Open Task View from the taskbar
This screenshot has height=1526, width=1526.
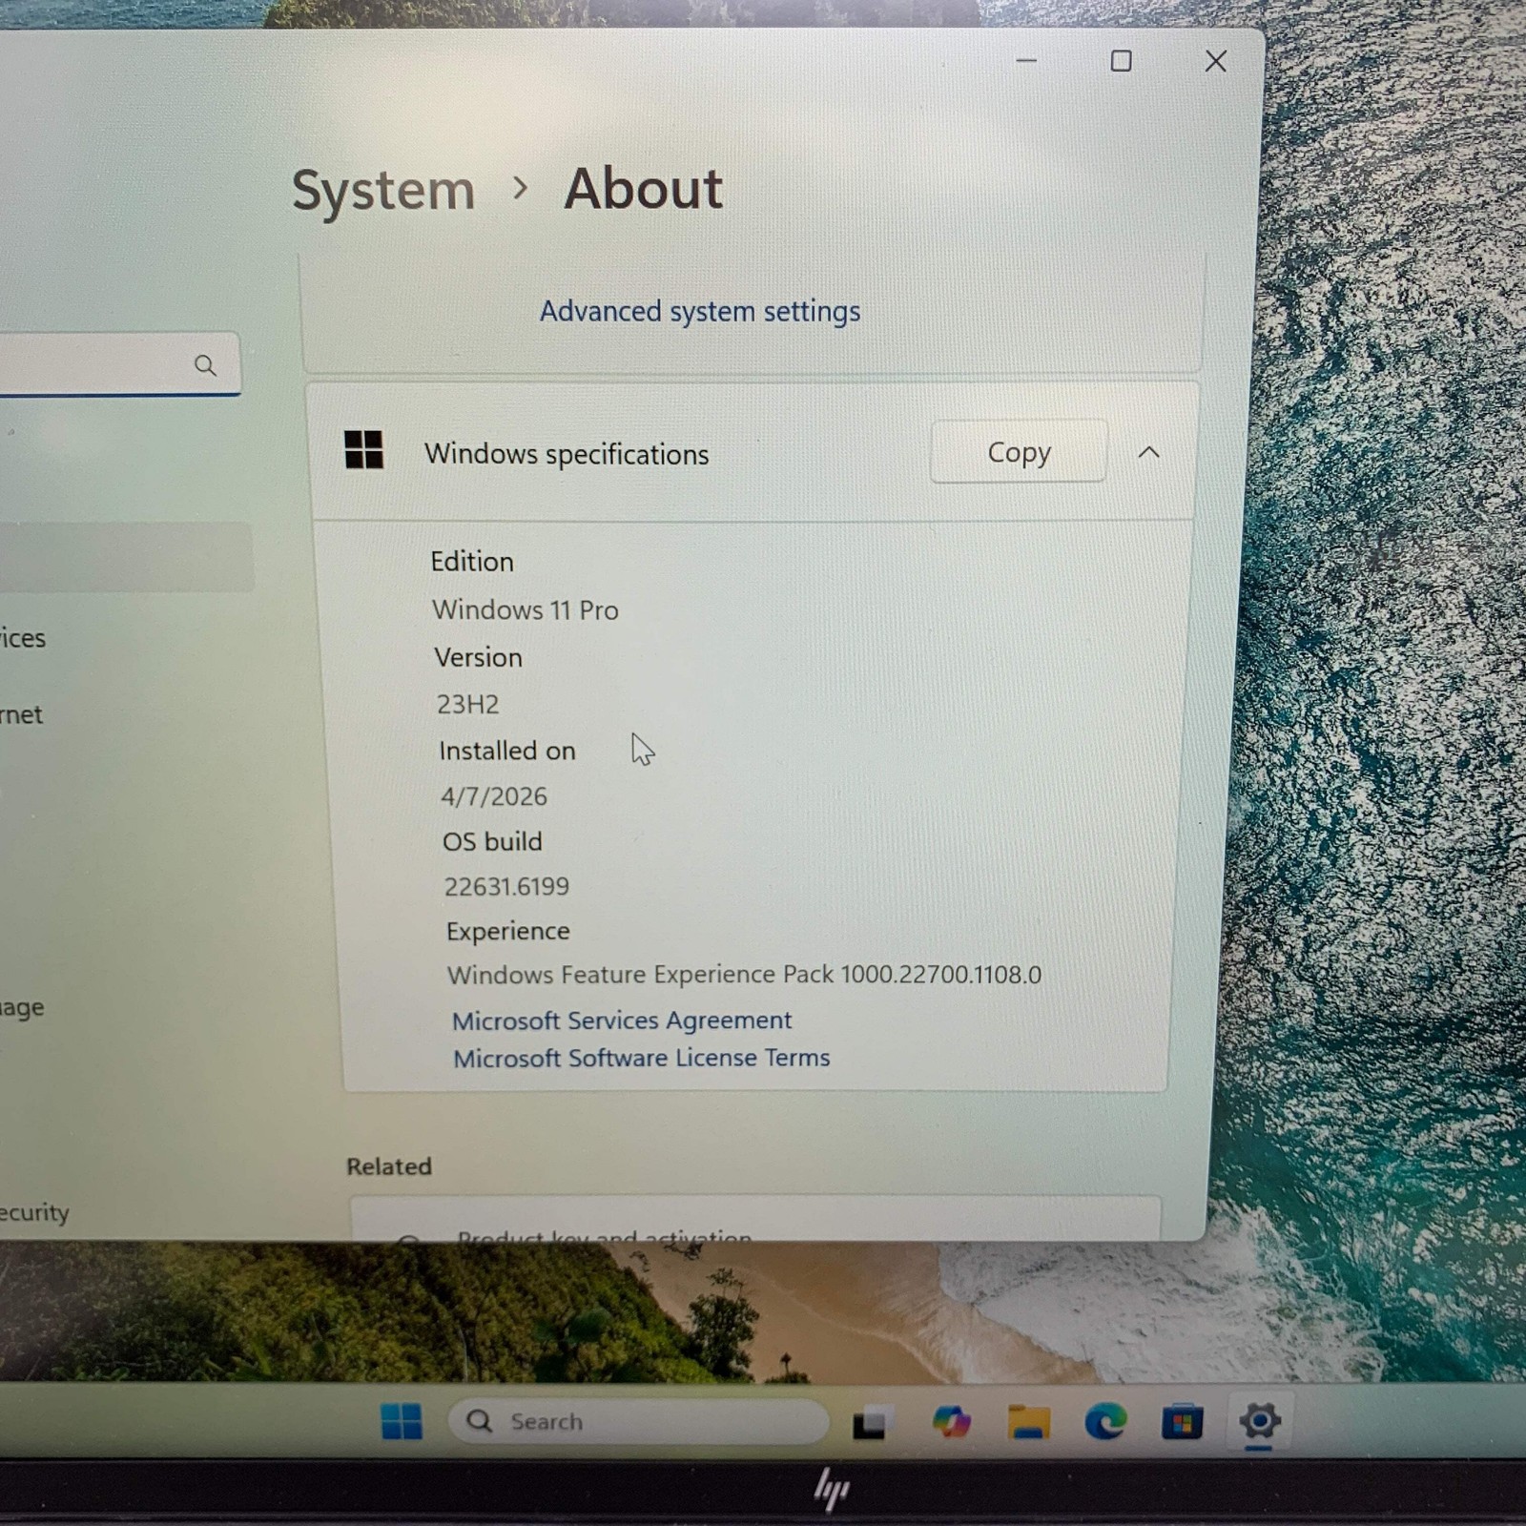point(872,1422)
